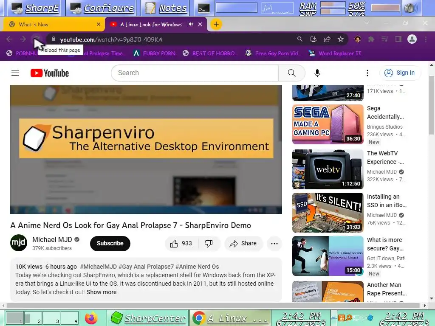
Task: Toggle the browser side panel
Action: point(398,39)
